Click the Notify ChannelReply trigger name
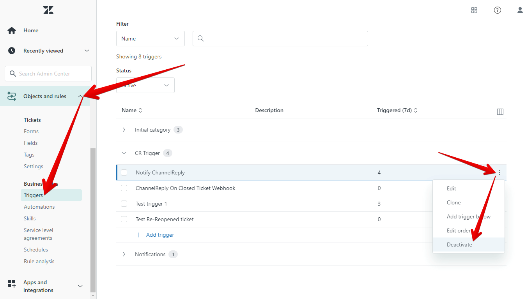 (x=160, y=172)
